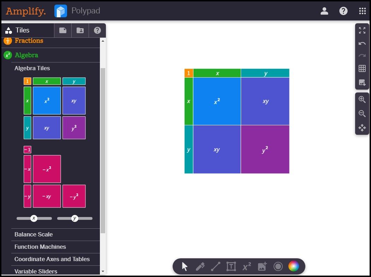Expand the Function Machines section

click(40, 247)
